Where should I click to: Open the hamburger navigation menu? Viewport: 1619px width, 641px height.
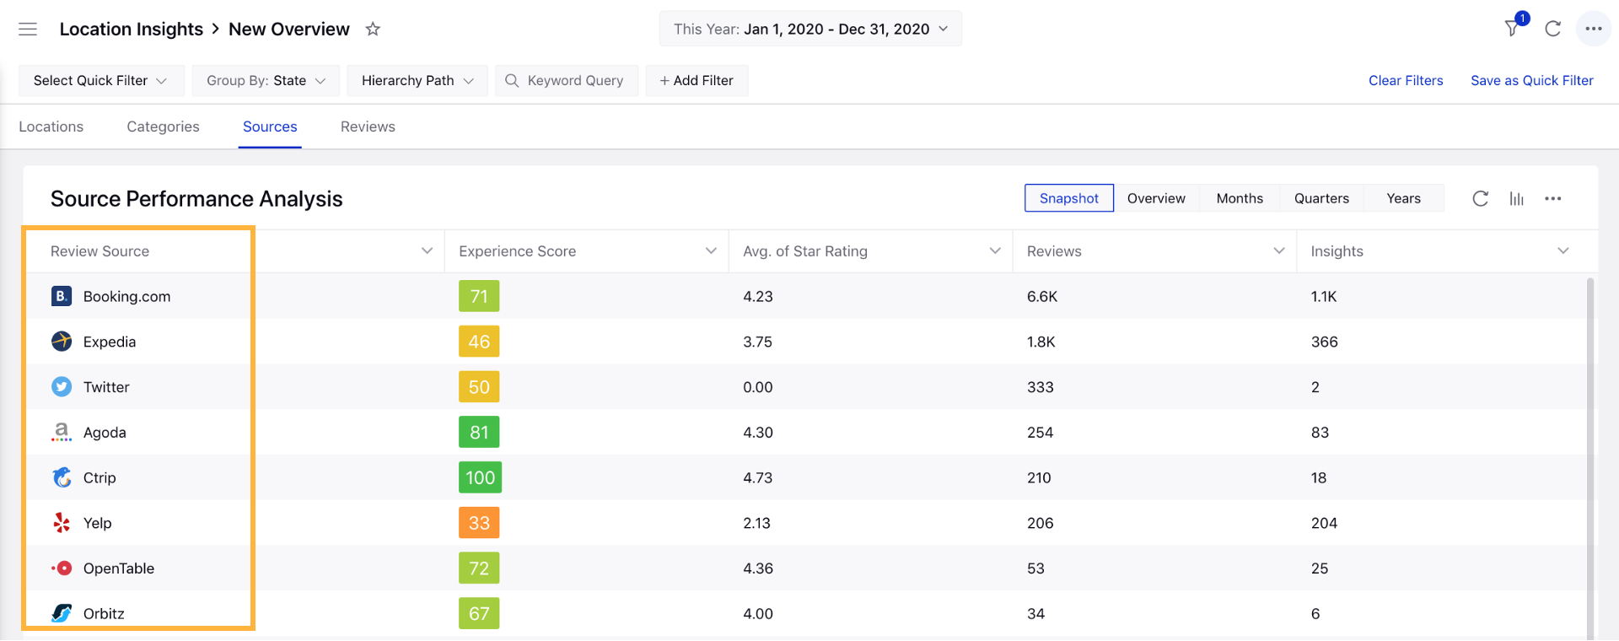click(x=28, y=30)
